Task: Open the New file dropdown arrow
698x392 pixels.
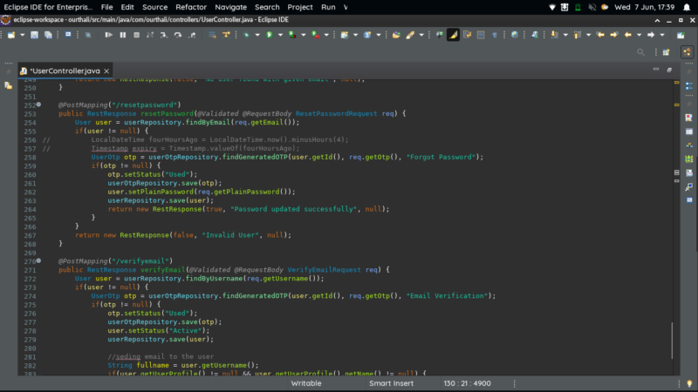Action: coord(21,35)
